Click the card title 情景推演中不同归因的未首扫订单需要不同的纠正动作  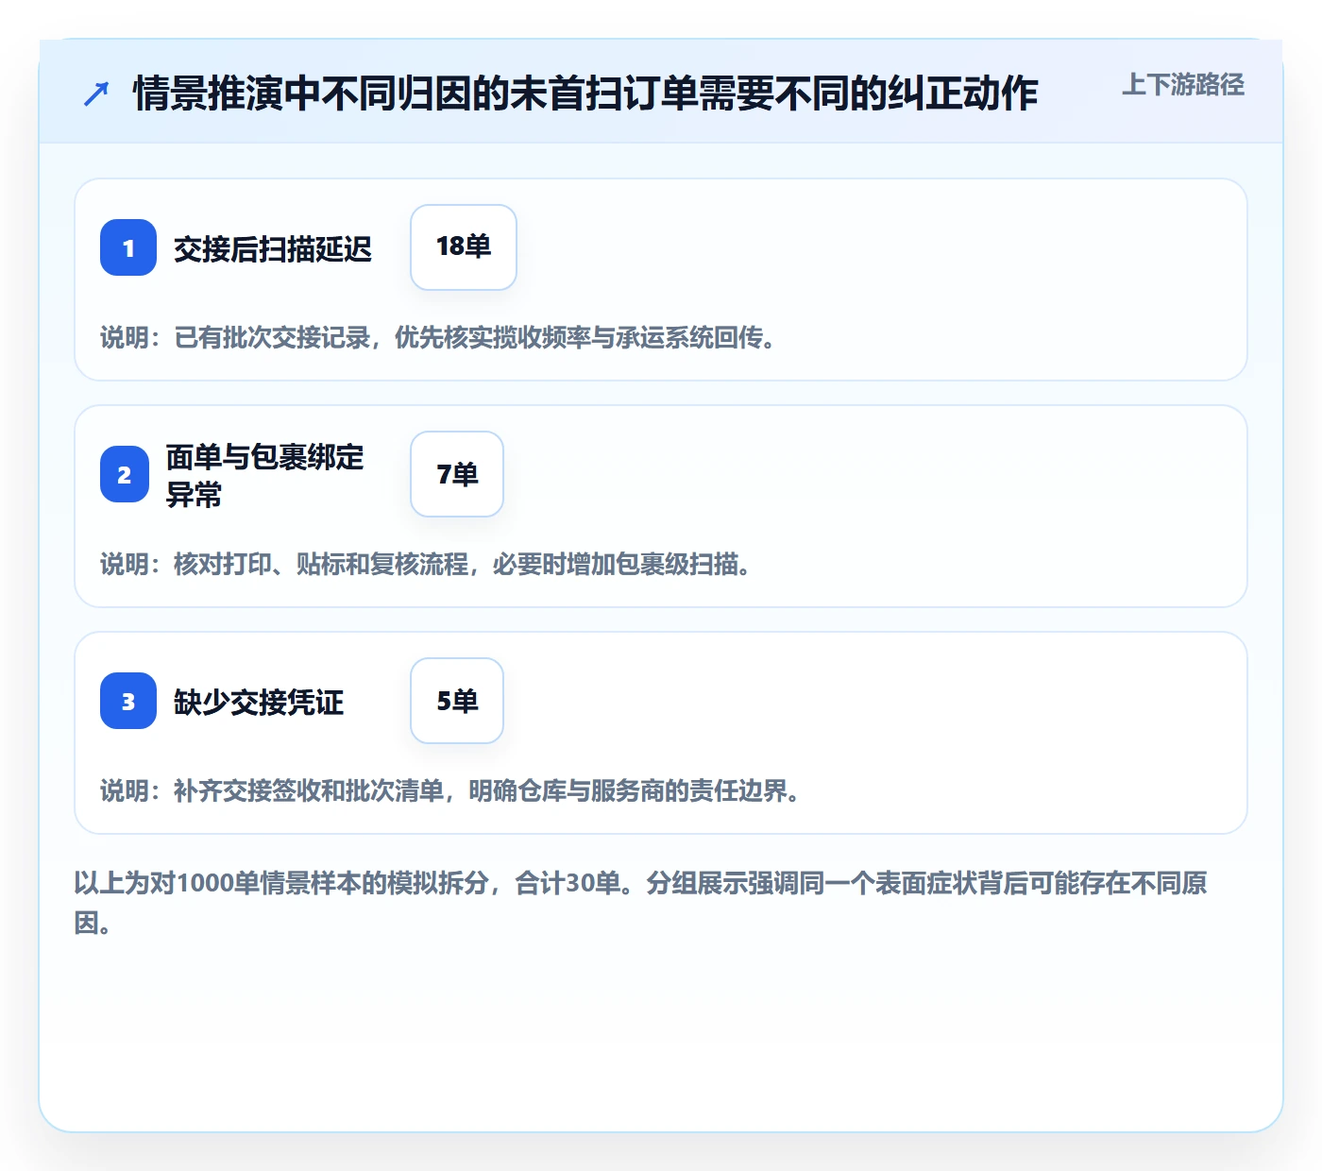tap(585, 93)
